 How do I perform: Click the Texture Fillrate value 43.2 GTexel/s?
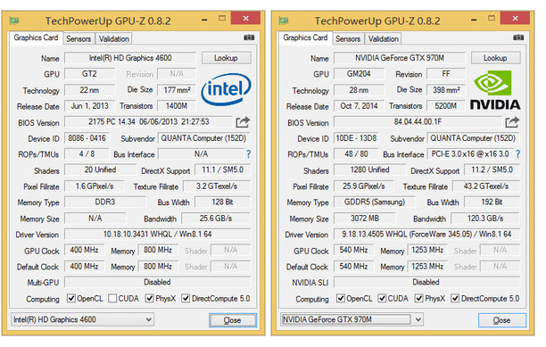(486, 186)
